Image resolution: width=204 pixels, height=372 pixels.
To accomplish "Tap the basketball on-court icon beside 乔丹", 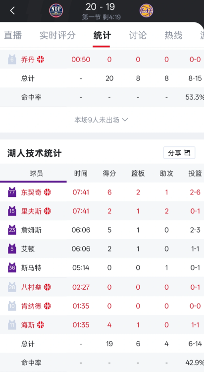I will (41, 60).
